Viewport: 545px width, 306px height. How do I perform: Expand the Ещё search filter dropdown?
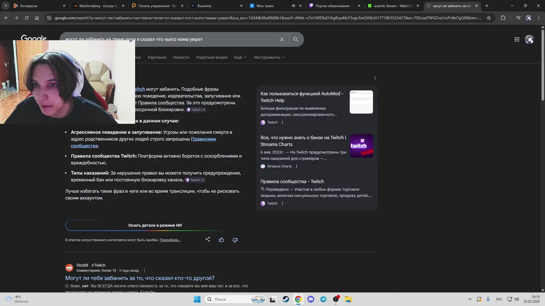click(x=240, y=57)
